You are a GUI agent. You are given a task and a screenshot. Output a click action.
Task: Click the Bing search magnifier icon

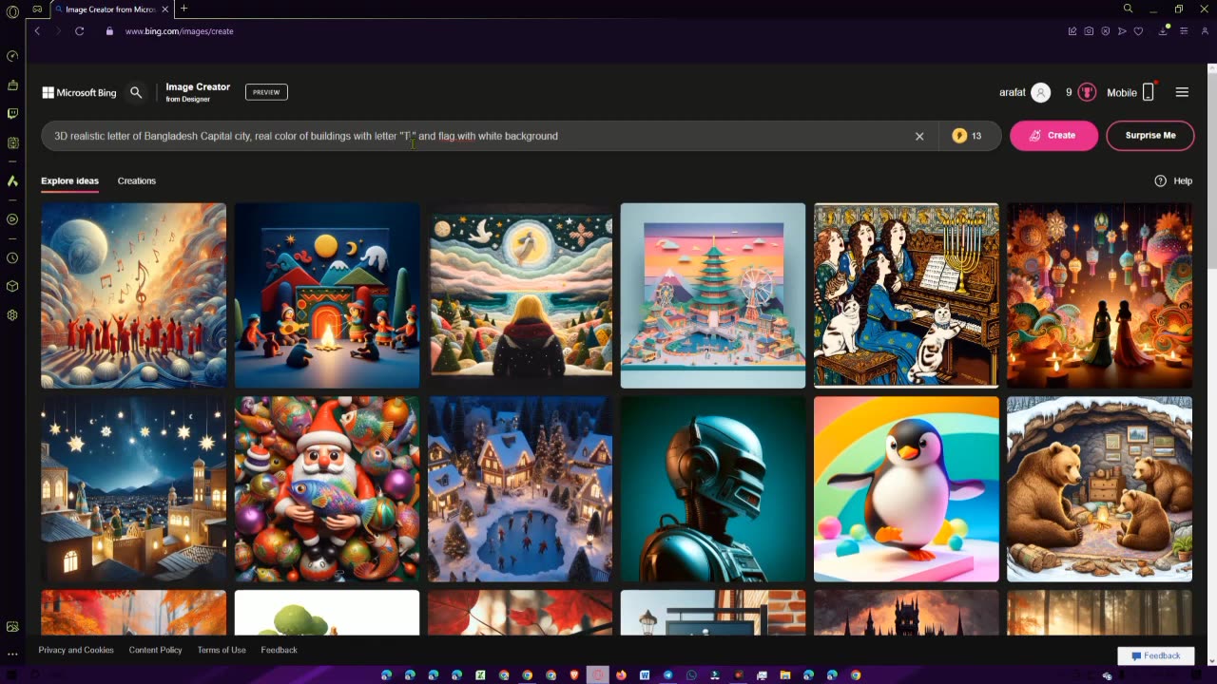tap(136, 92)
